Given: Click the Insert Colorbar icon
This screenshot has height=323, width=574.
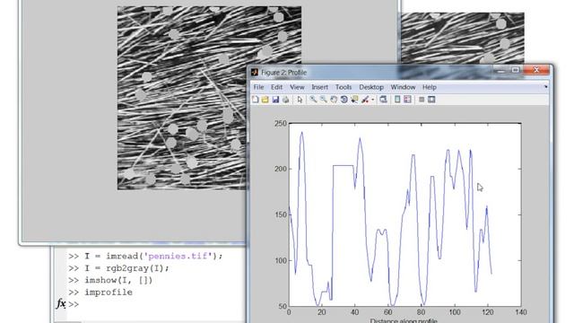Looking at the screenshot, I should pos(397,100).
